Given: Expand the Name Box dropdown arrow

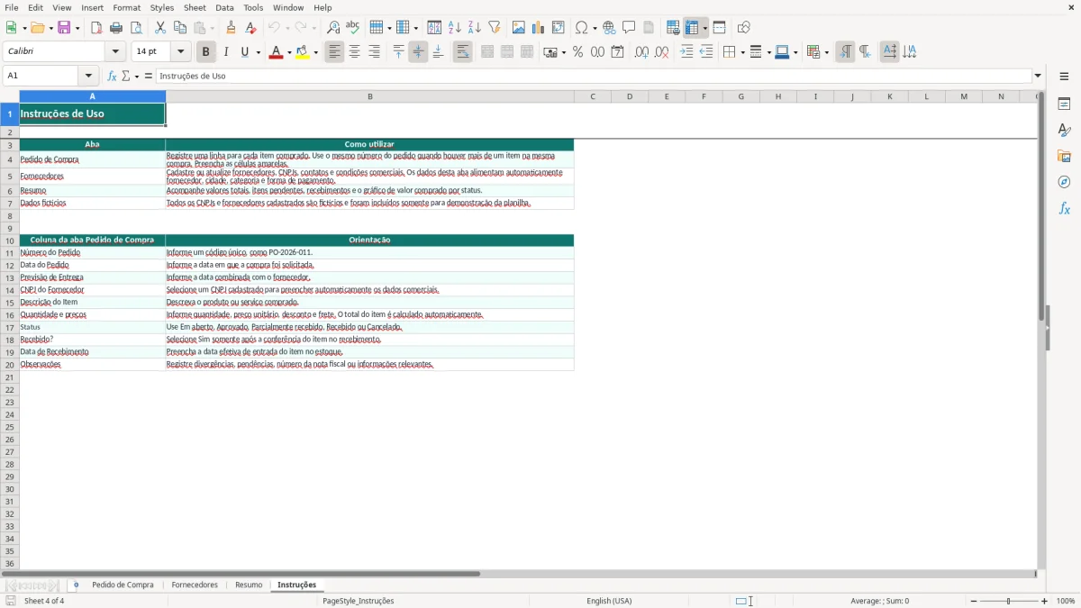Looking at the screenshot, I should click(88, 77).
